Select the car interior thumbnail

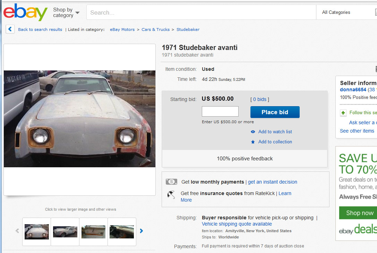tap(122, 231)
